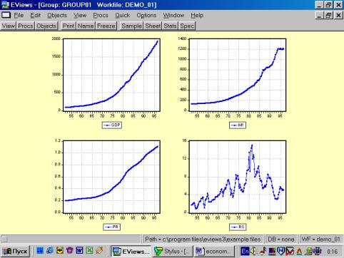The width and height of the screenshot is (344, 258).
Task: Click the GDP line graph
Action: tap(111, 75)
